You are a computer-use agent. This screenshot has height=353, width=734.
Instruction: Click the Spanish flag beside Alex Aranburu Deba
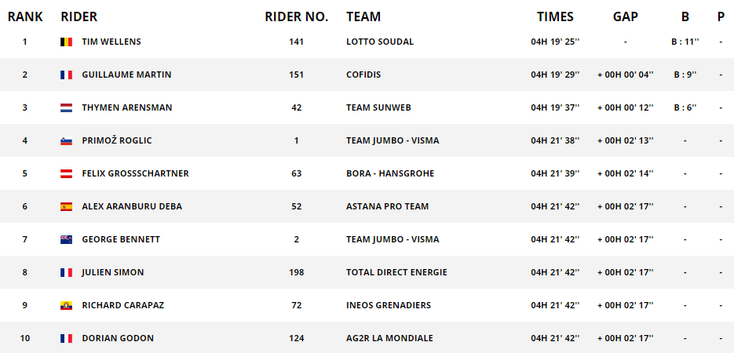click(66, 206)
